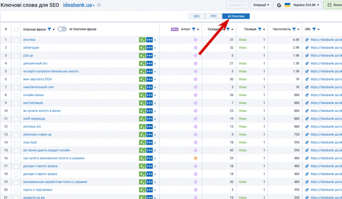Click difficulty value 45 in row 15

click(x=232, y=150)
